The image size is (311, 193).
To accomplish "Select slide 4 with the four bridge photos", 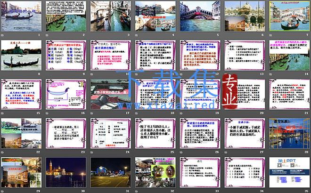I will [x=155, y=16].
